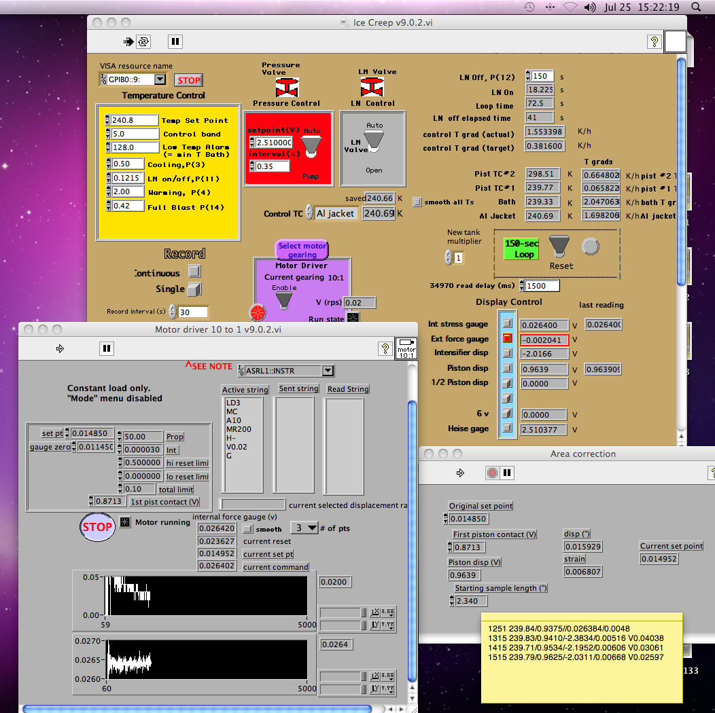
Task: Open Spotlight search in the menu bar
Action: (x=696, y=7)
